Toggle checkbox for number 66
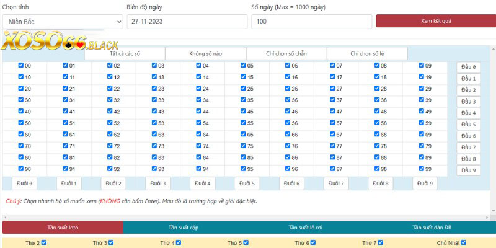The image size is (496, 248). pos(288,134)
